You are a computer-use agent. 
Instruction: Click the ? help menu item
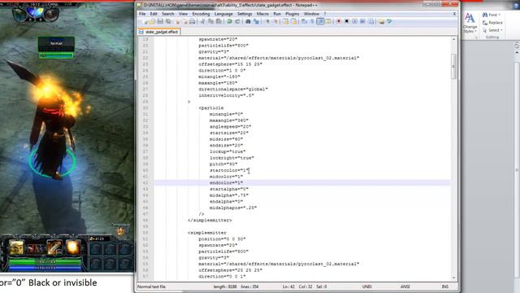point(325,14)
